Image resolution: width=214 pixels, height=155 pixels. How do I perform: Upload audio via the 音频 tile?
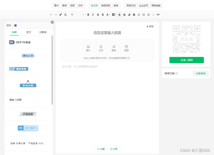(114, 48)
